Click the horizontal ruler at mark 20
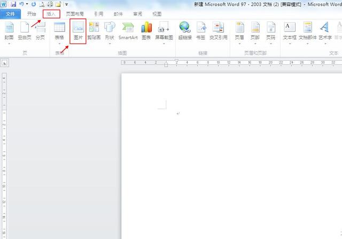Image resolution: width=342 pixels, height=239 pixels. pyautogui.click(x=270, y=62)
